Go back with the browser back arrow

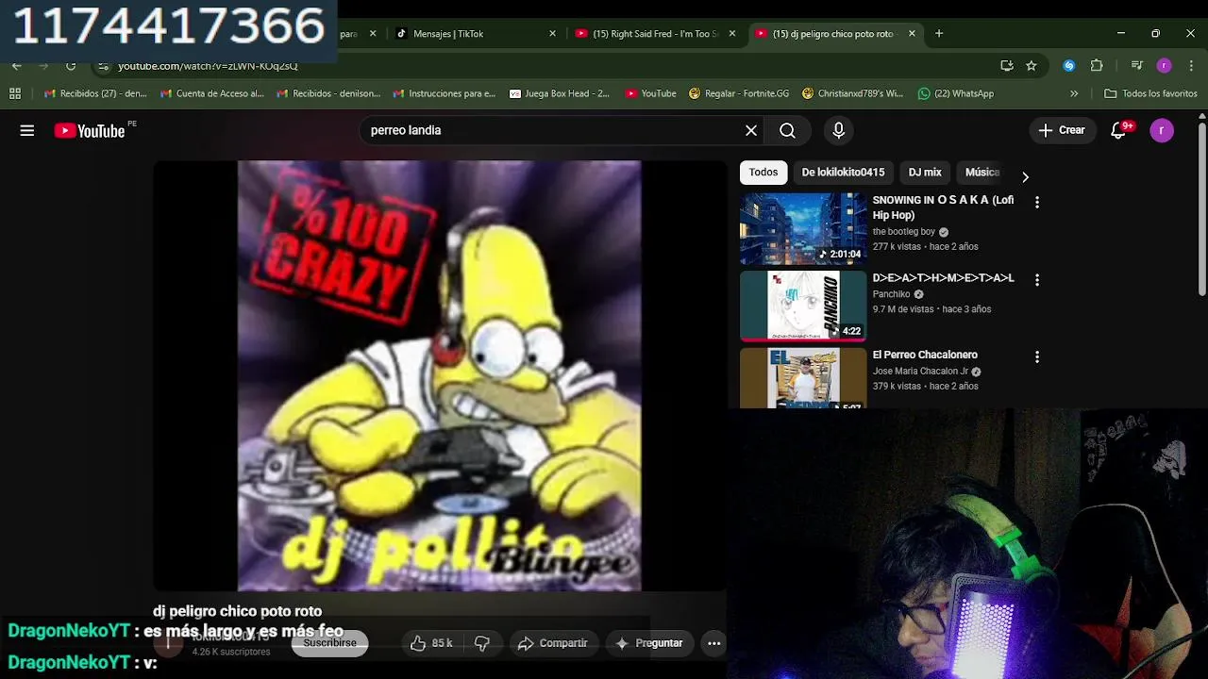coord(17,66)
